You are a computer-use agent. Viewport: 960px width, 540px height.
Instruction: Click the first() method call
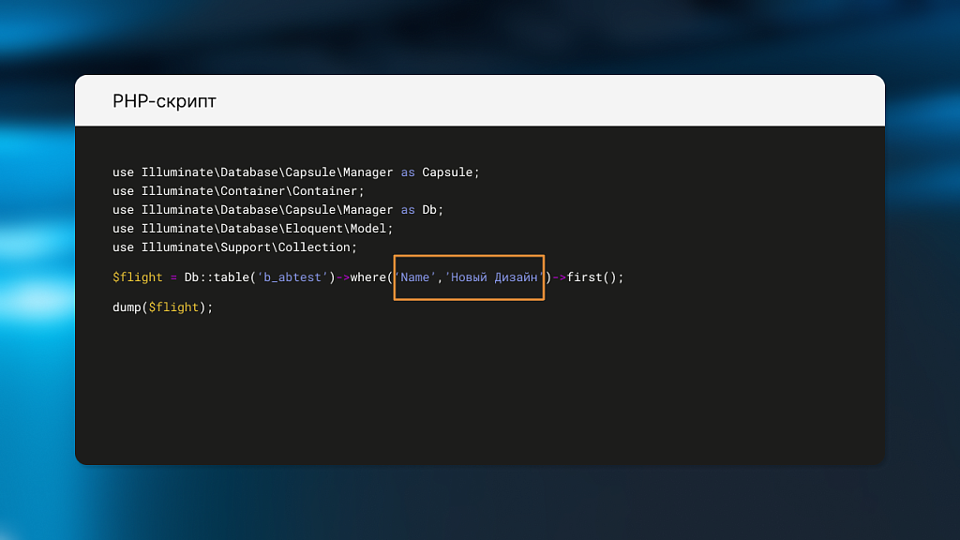(592, 277)
